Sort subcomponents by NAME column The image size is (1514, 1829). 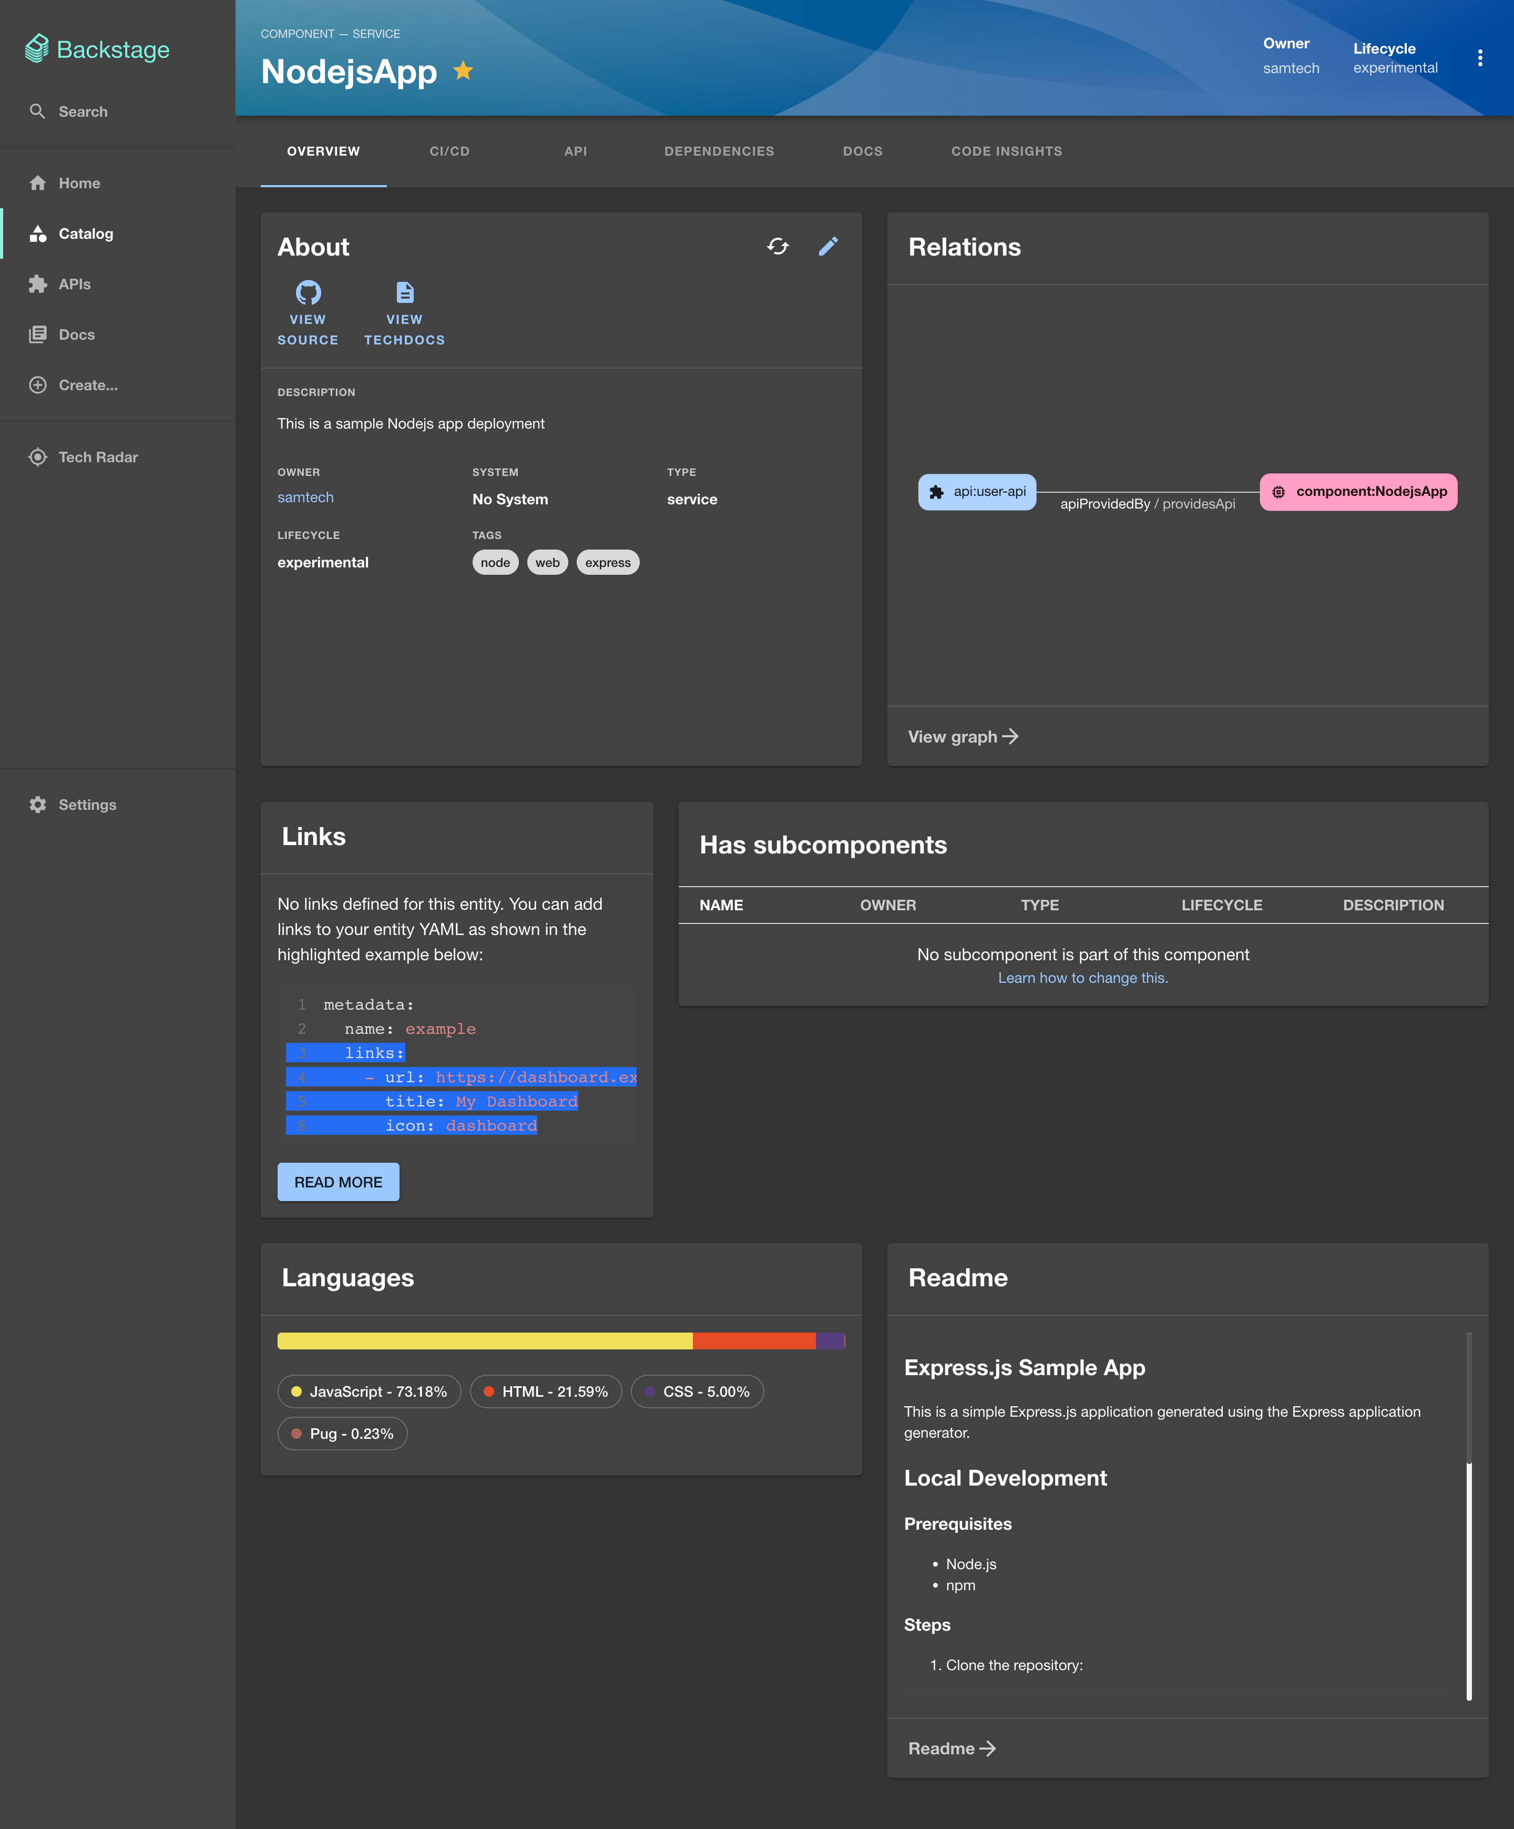(x=721, y=906)
